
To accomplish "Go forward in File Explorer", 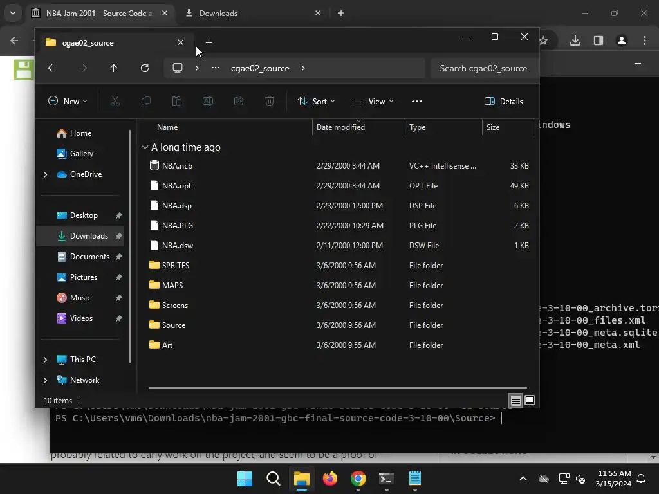I will click(83, 68).
